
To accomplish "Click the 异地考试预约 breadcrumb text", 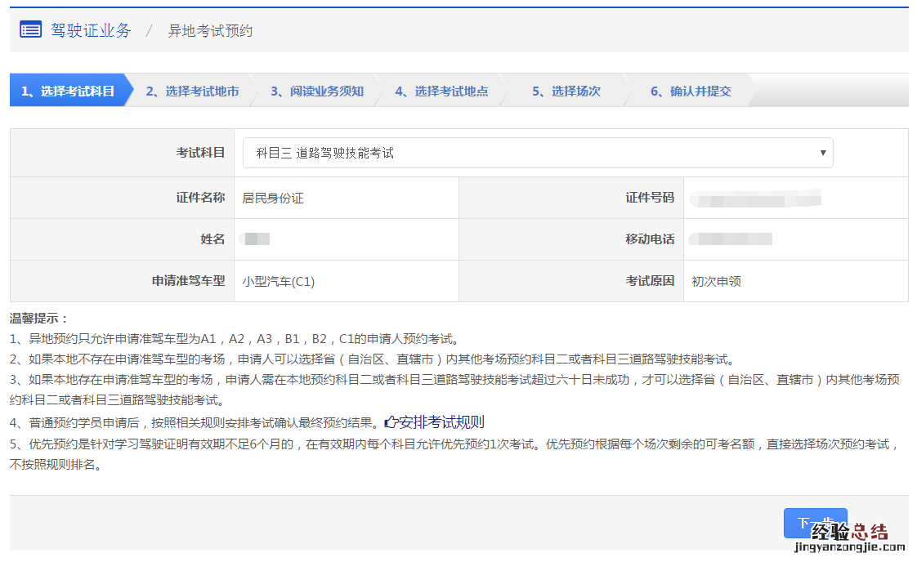I will (210, 31).
